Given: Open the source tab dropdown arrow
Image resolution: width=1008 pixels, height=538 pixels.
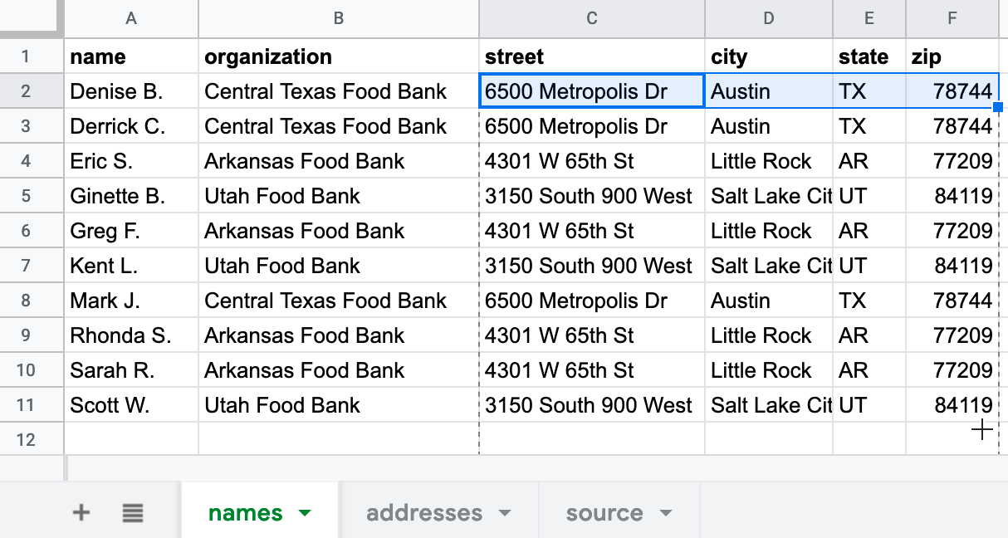Looking at the screenshot, I should (665, 513).
